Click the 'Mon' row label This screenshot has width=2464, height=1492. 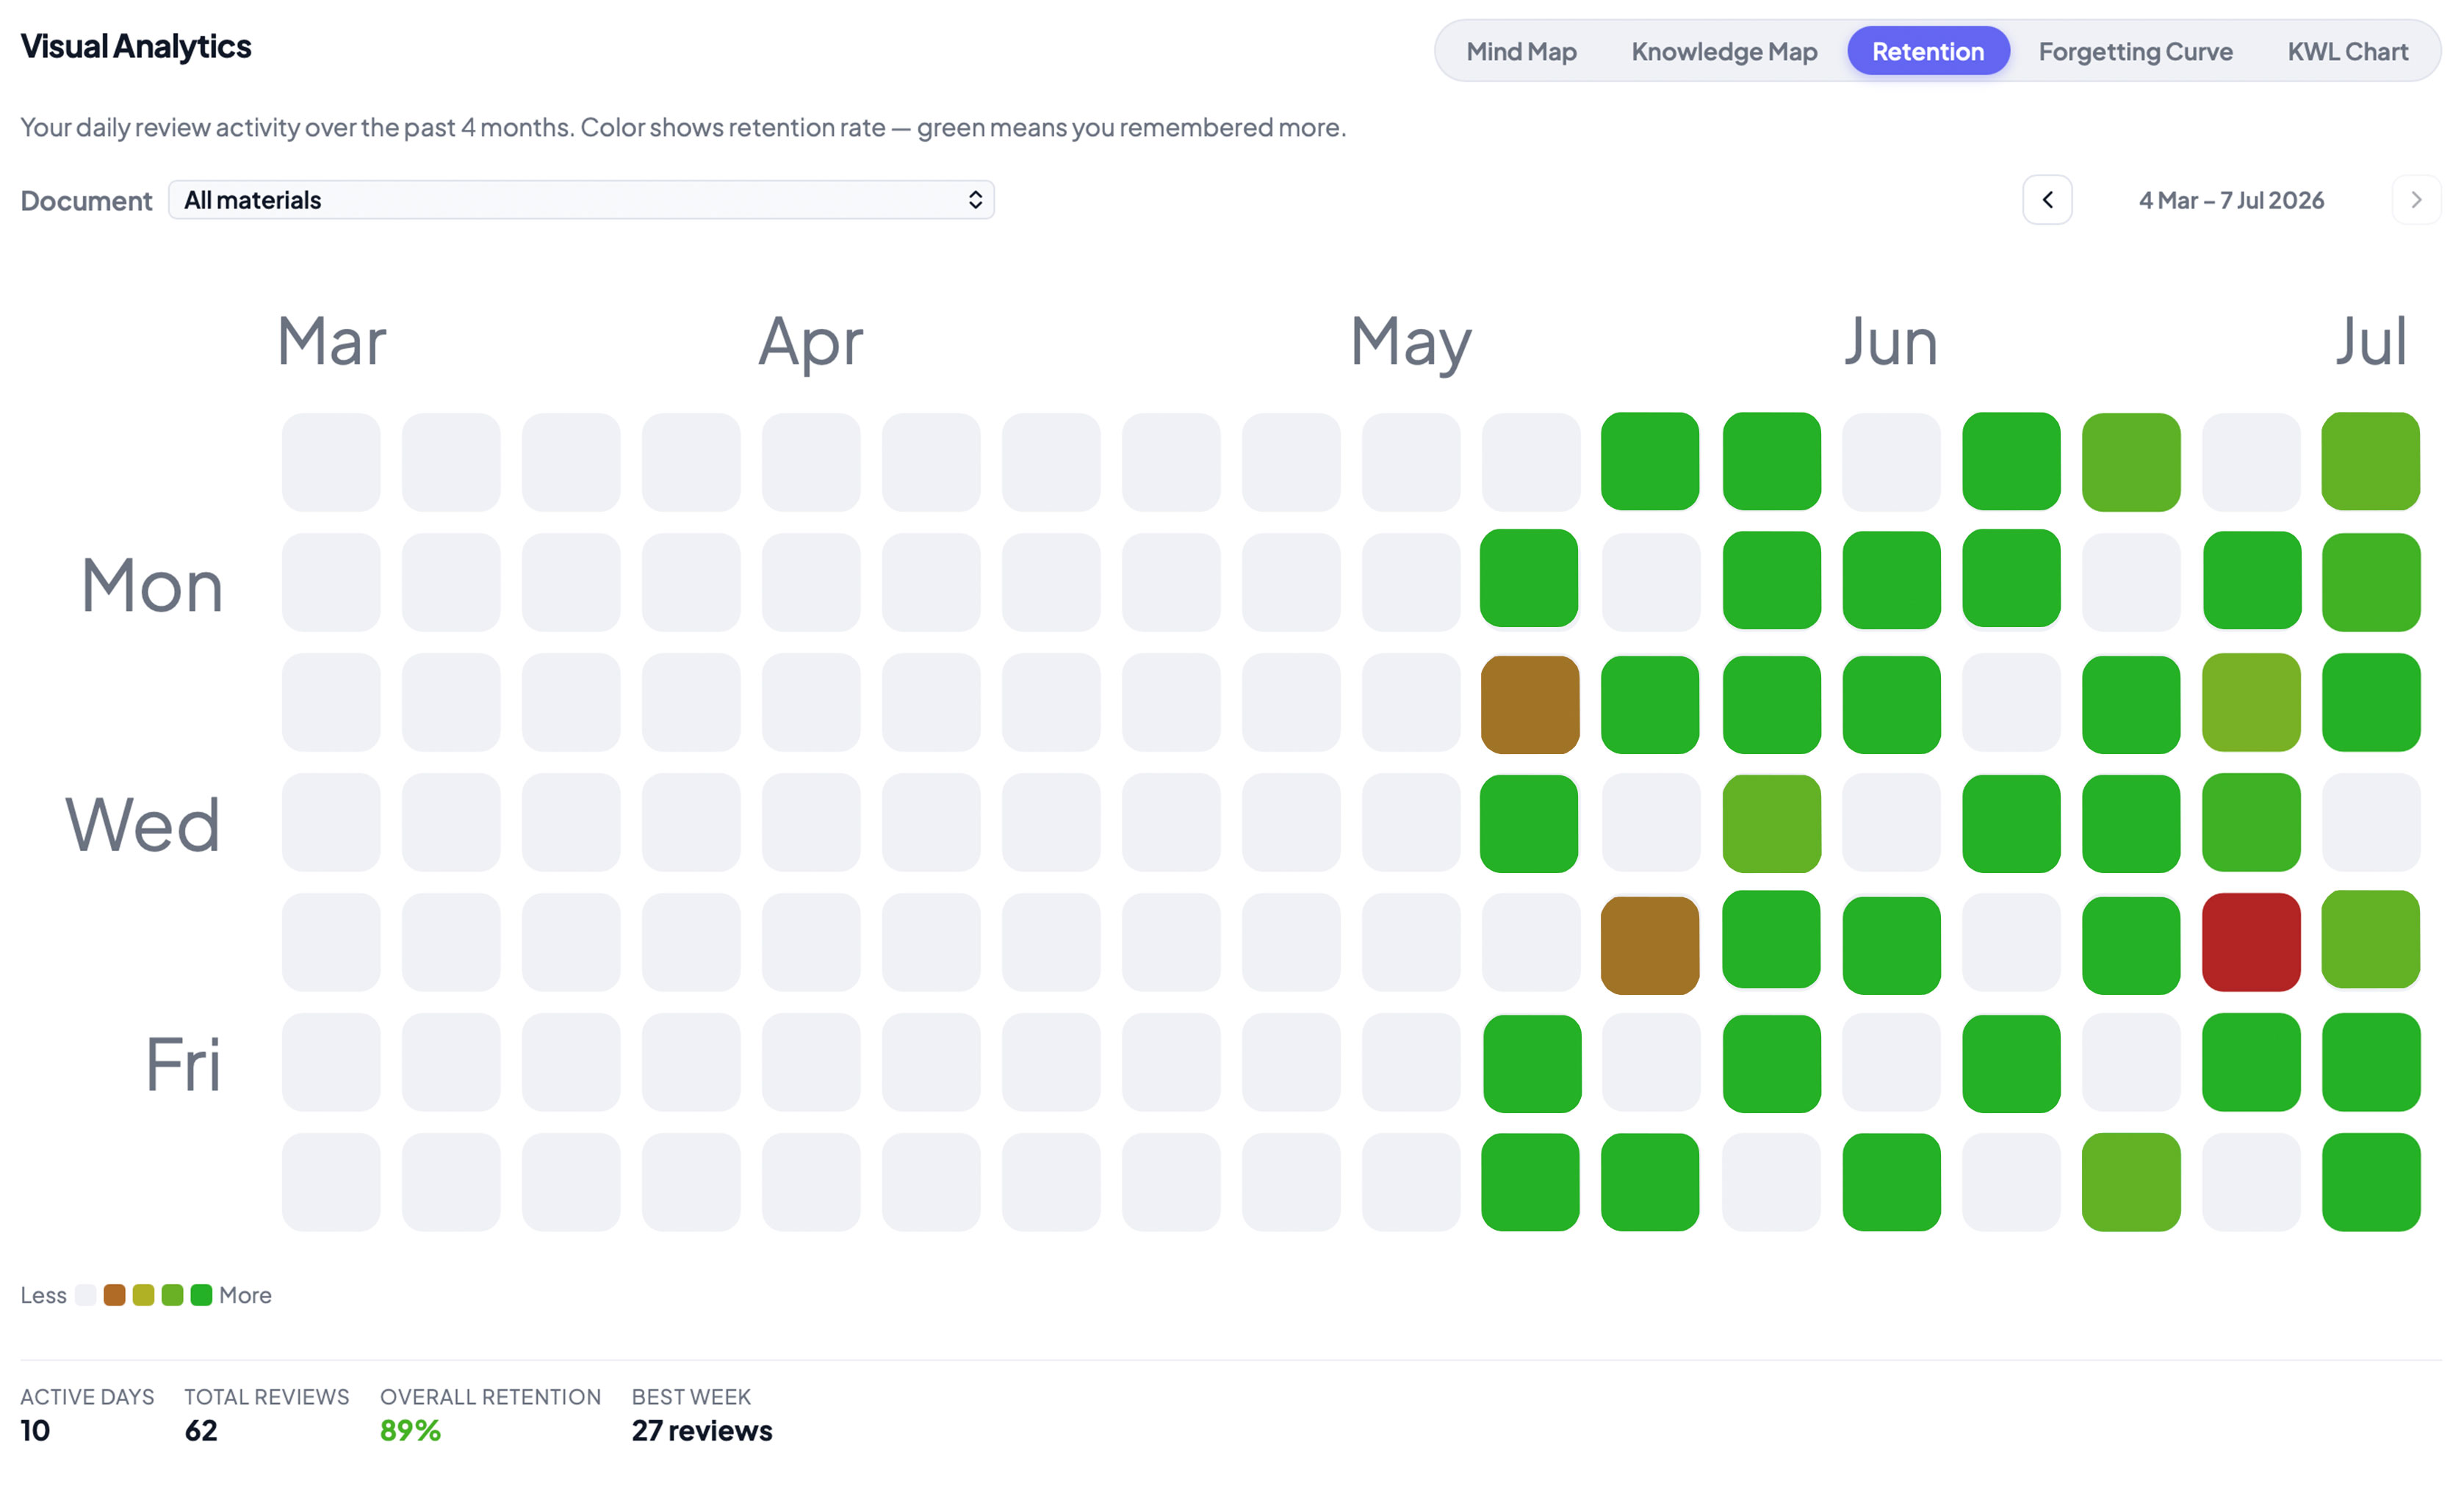point(151,584)
